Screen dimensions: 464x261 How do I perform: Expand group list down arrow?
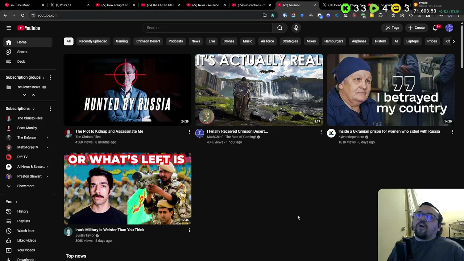point(25,95)
